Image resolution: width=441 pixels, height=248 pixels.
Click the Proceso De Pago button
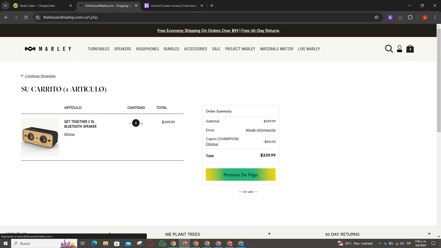(x=240, y=175)
